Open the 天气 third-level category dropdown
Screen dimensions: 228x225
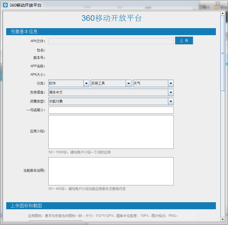171,83
